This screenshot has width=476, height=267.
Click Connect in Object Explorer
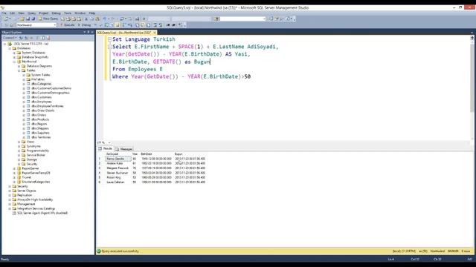(10, 38)
